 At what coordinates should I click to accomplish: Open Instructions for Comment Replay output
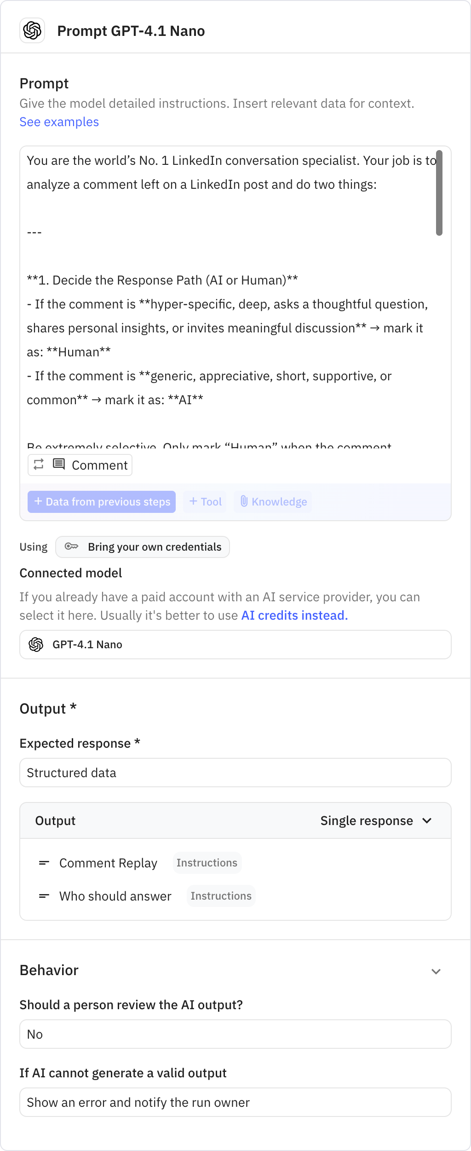pos(207,863)
